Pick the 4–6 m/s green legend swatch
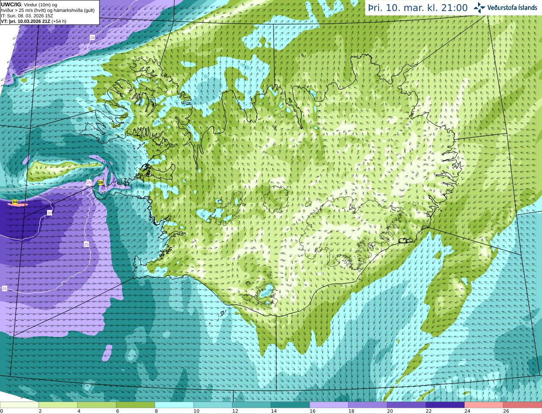 [97, 405]
